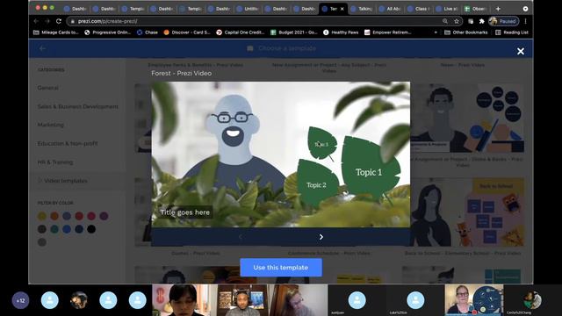Filter templates by red color
This screenshot has height=316, width=562.
coord(79,216)
